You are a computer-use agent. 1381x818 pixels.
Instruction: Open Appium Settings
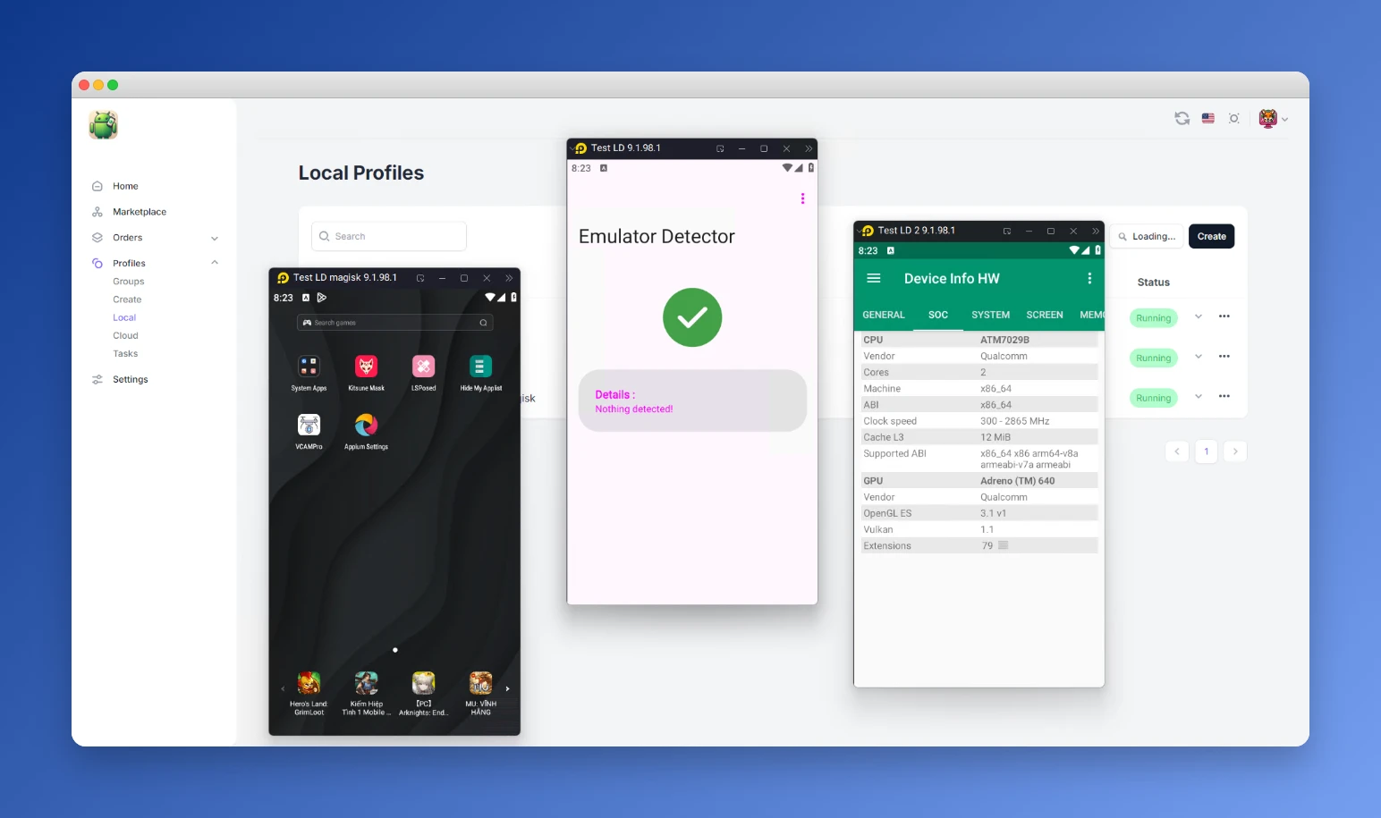[366, 426]
